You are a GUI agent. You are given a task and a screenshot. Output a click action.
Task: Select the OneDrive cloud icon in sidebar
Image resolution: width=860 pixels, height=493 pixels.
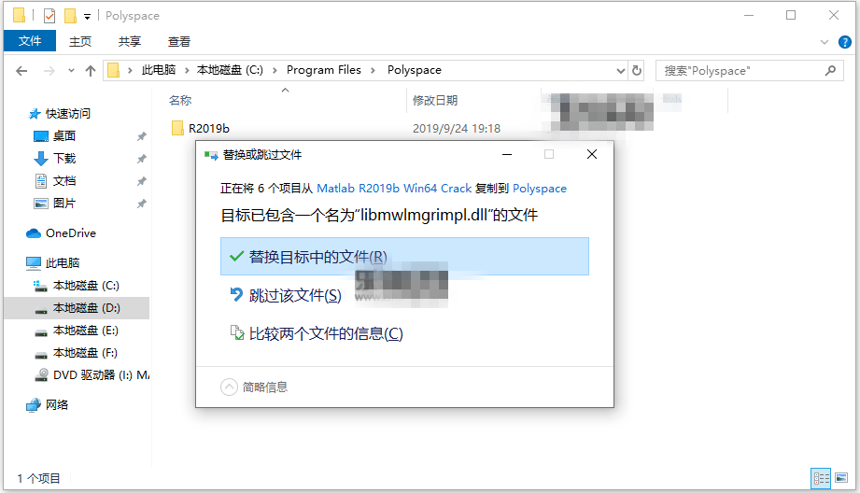pos(34,233)
